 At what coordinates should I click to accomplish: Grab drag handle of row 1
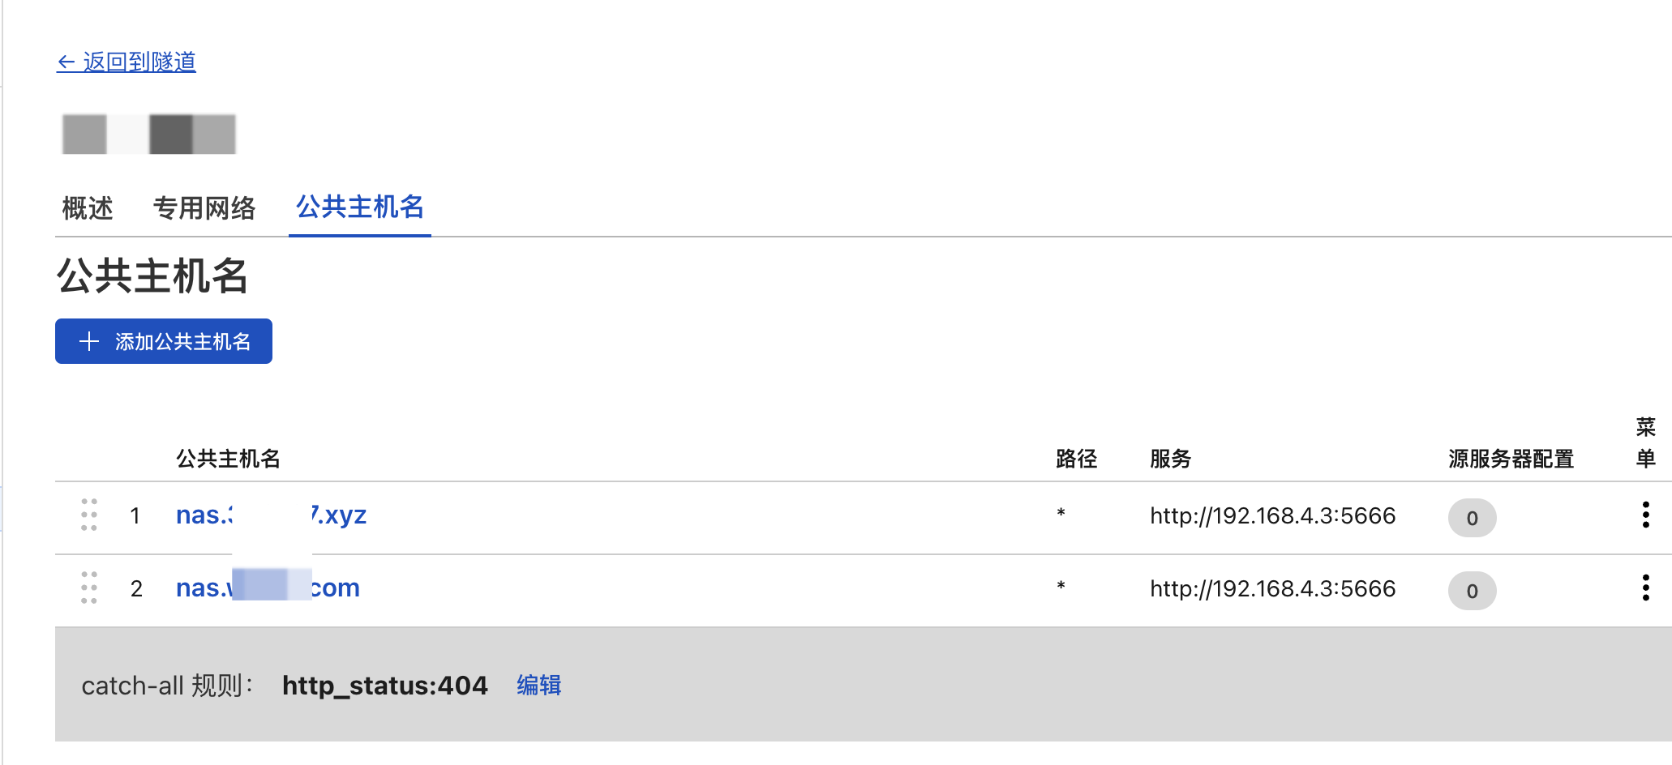pyautogui.click(x=89, y=515)
